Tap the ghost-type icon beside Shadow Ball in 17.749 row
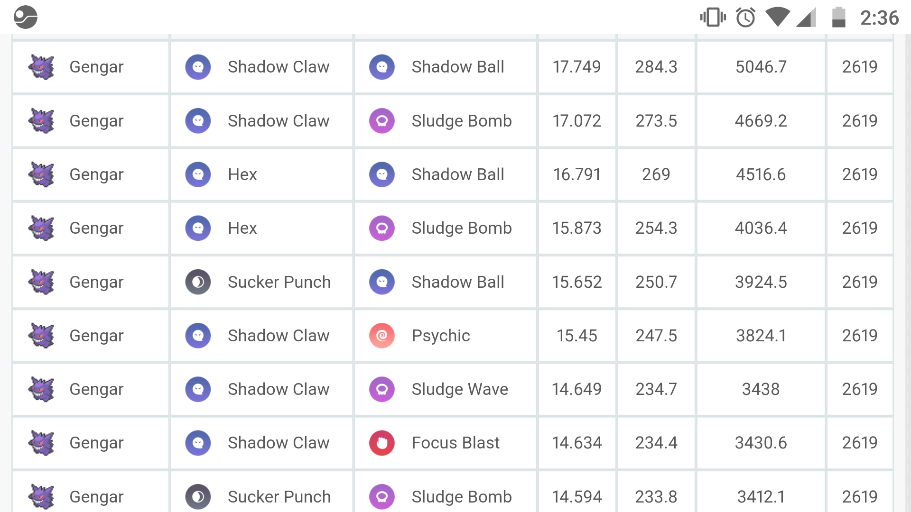 tap(382, 67)
